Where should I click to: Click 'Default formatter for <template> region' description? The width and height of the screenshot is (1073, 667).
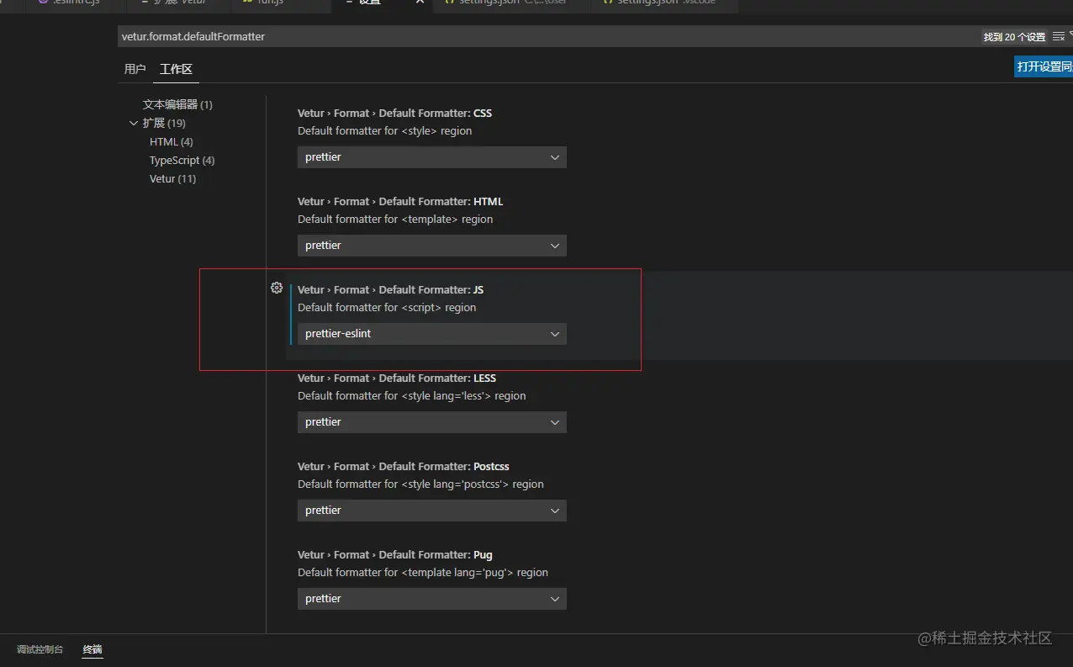click(395, 219)
